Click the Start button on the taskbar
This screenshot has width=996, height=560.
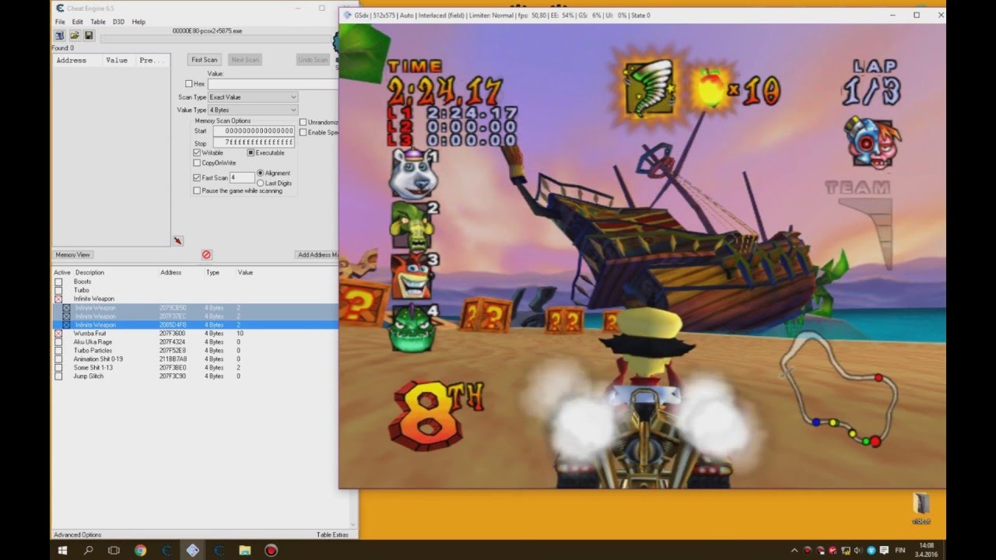[62, 550]
